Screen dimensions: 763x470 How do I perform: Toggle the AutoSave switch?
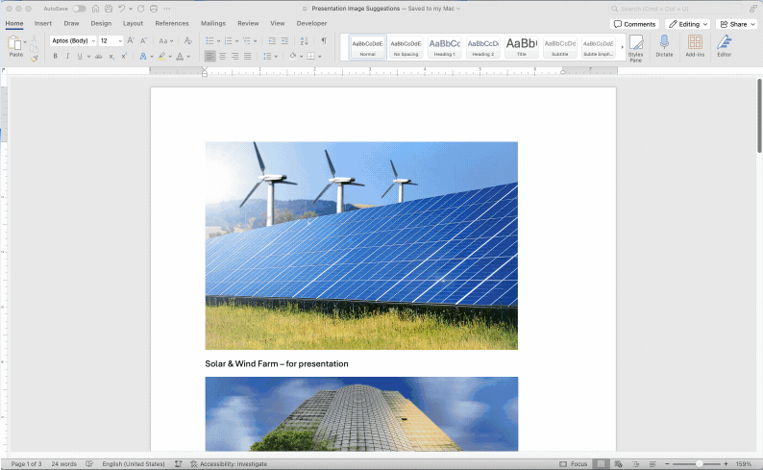[79, 9]
